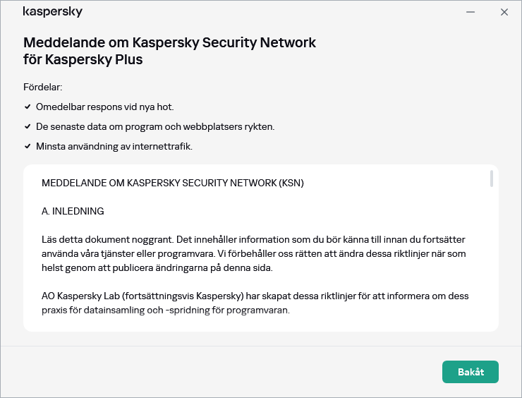Minimize the Kaspersky window
Viewport: 522px width, 398px height.
[x=471, y=12]
